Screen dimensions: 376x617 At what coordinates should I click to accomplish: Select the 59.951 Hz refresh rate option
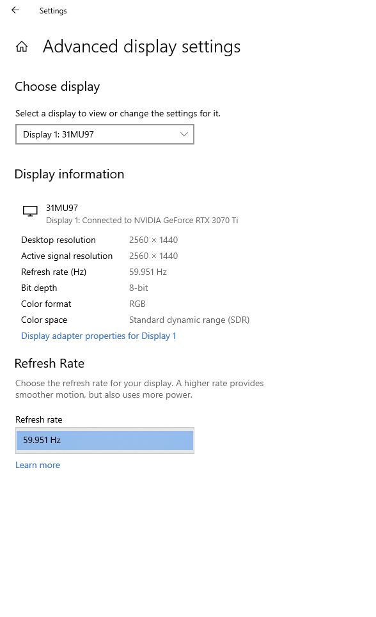[x=104, y=440]
